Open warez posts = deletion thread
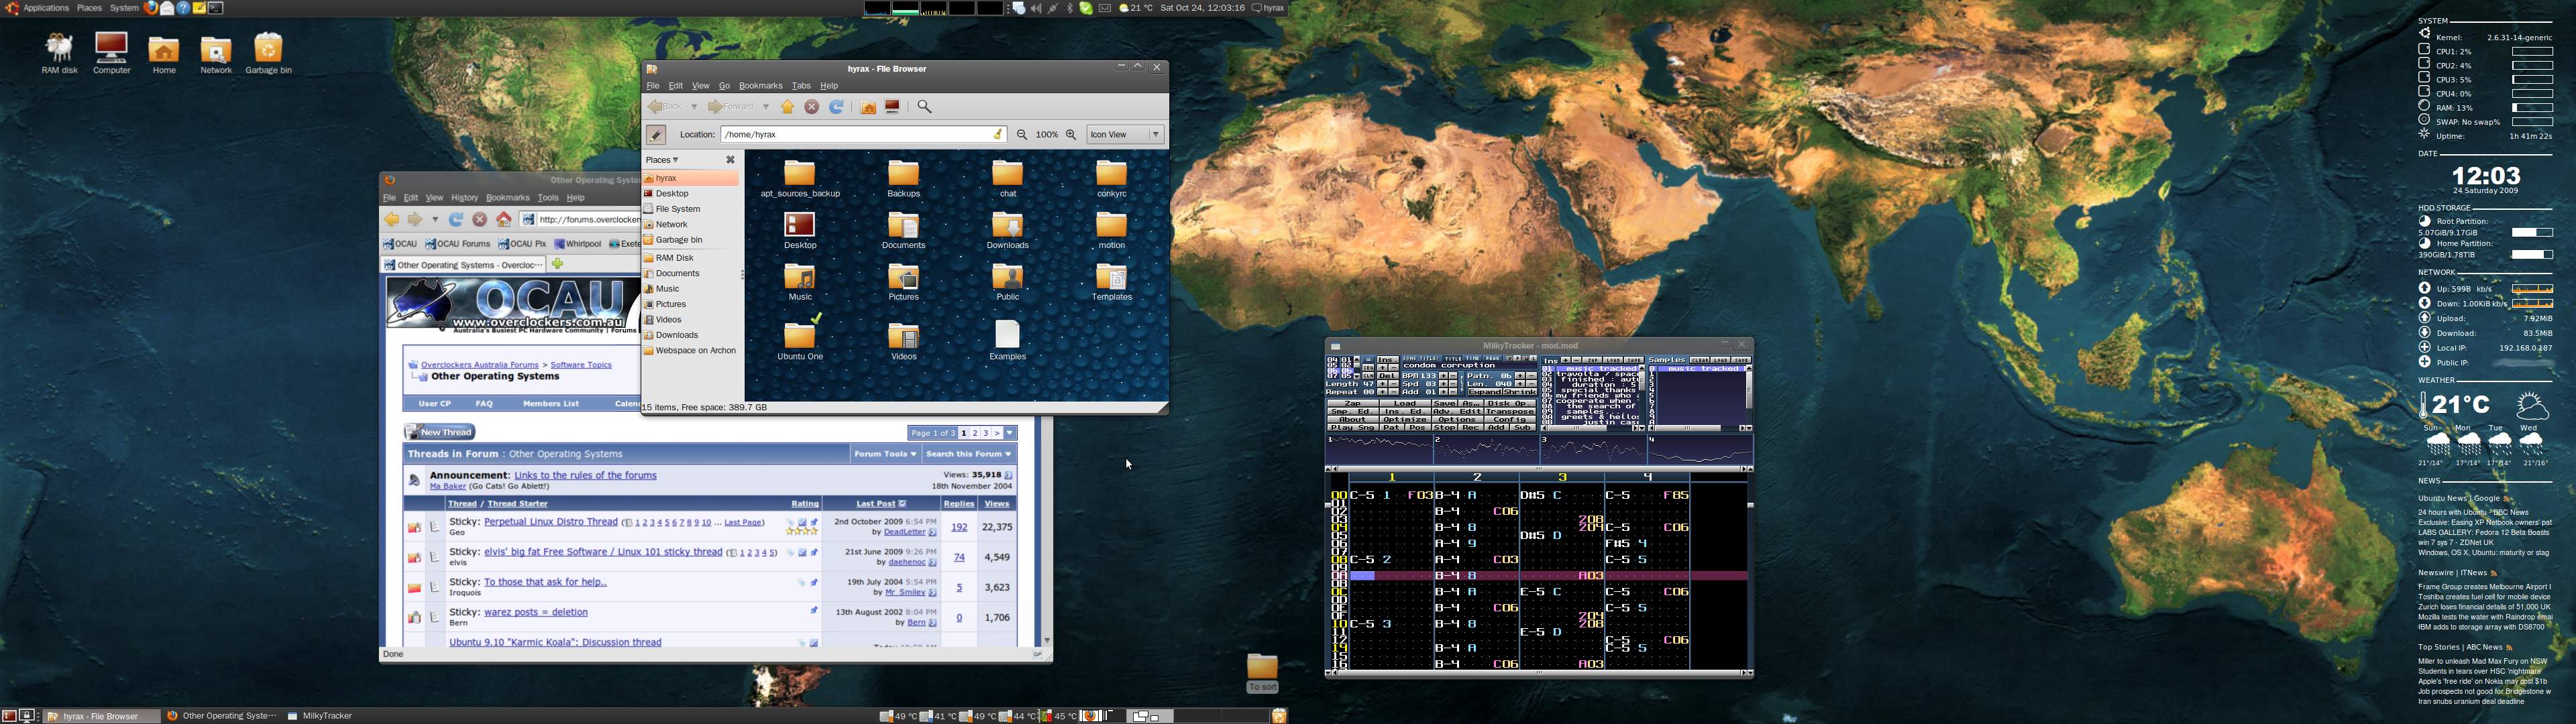Screen dimensions: 2576x724 pos(536,612)
